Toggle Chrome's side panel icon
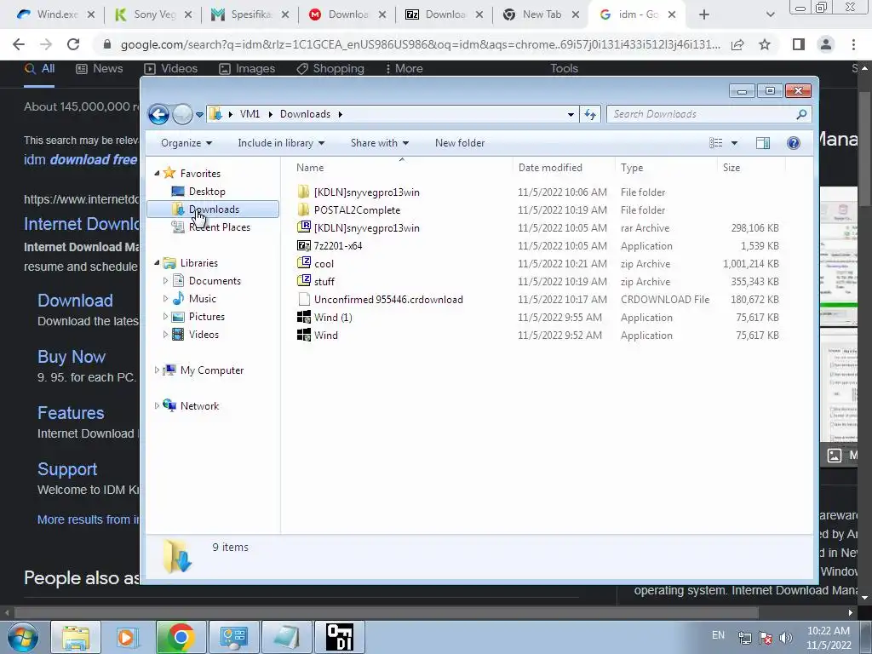Screen dimensions: 872x654 799,44
